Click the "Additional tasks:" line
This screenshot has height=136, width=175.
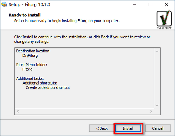pyautogui.click(x=30, y=78)
